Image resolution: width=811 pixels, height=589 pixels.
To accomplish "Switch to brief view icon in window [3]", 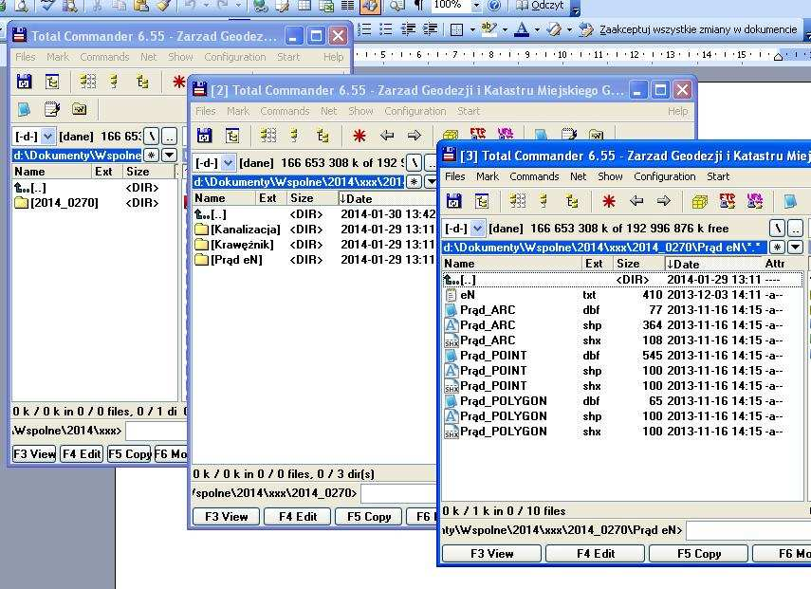I will tap(517, 201).
